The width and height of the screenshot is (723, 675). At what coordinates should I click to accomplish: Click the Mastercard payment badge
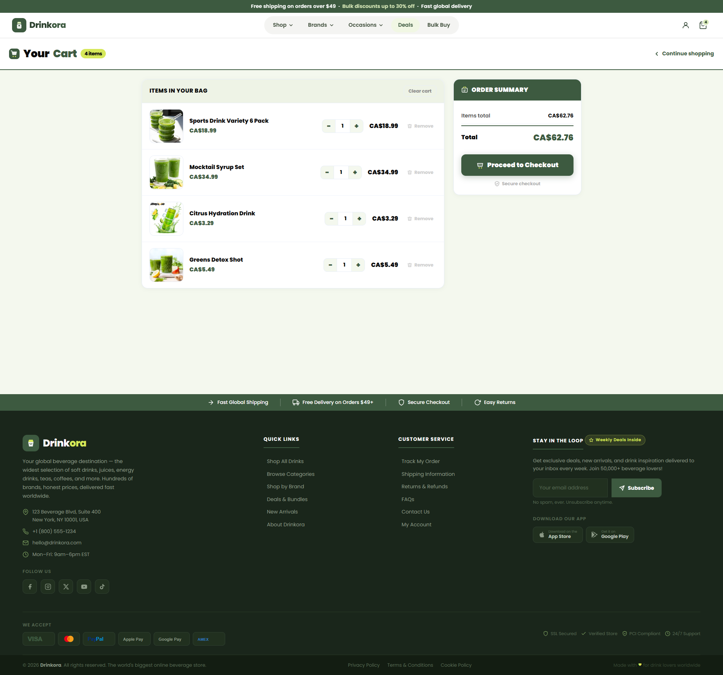[69, 639]
